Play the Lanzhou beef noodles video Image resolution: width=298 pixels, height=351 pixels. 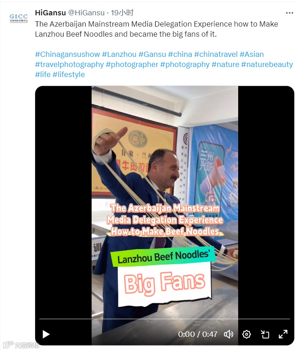pyautogui.click(x=46, y=334)
